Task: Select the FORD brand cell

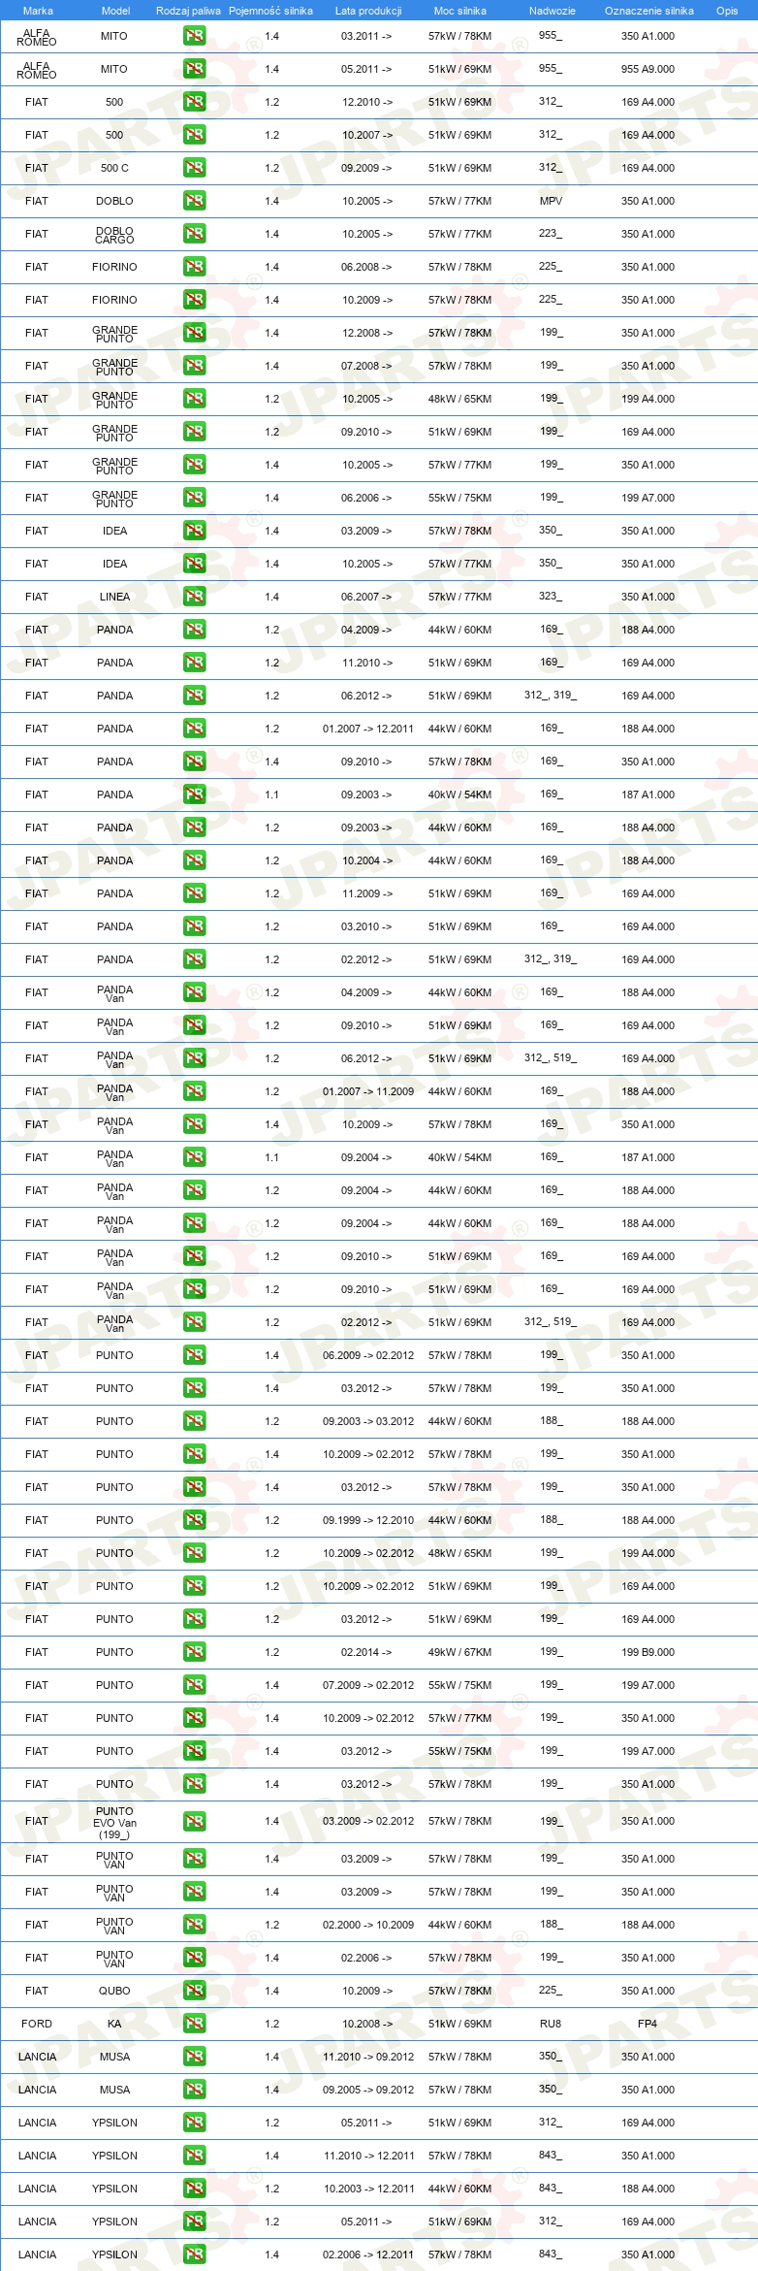Action: coord(37,2024)
